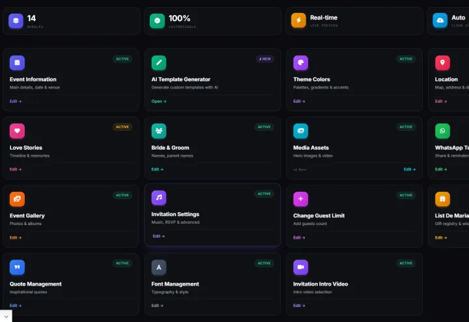Select the 'Invitation Intro Video' card title
The height and width of the screenshot is (322, 469).
click(320, 284)
